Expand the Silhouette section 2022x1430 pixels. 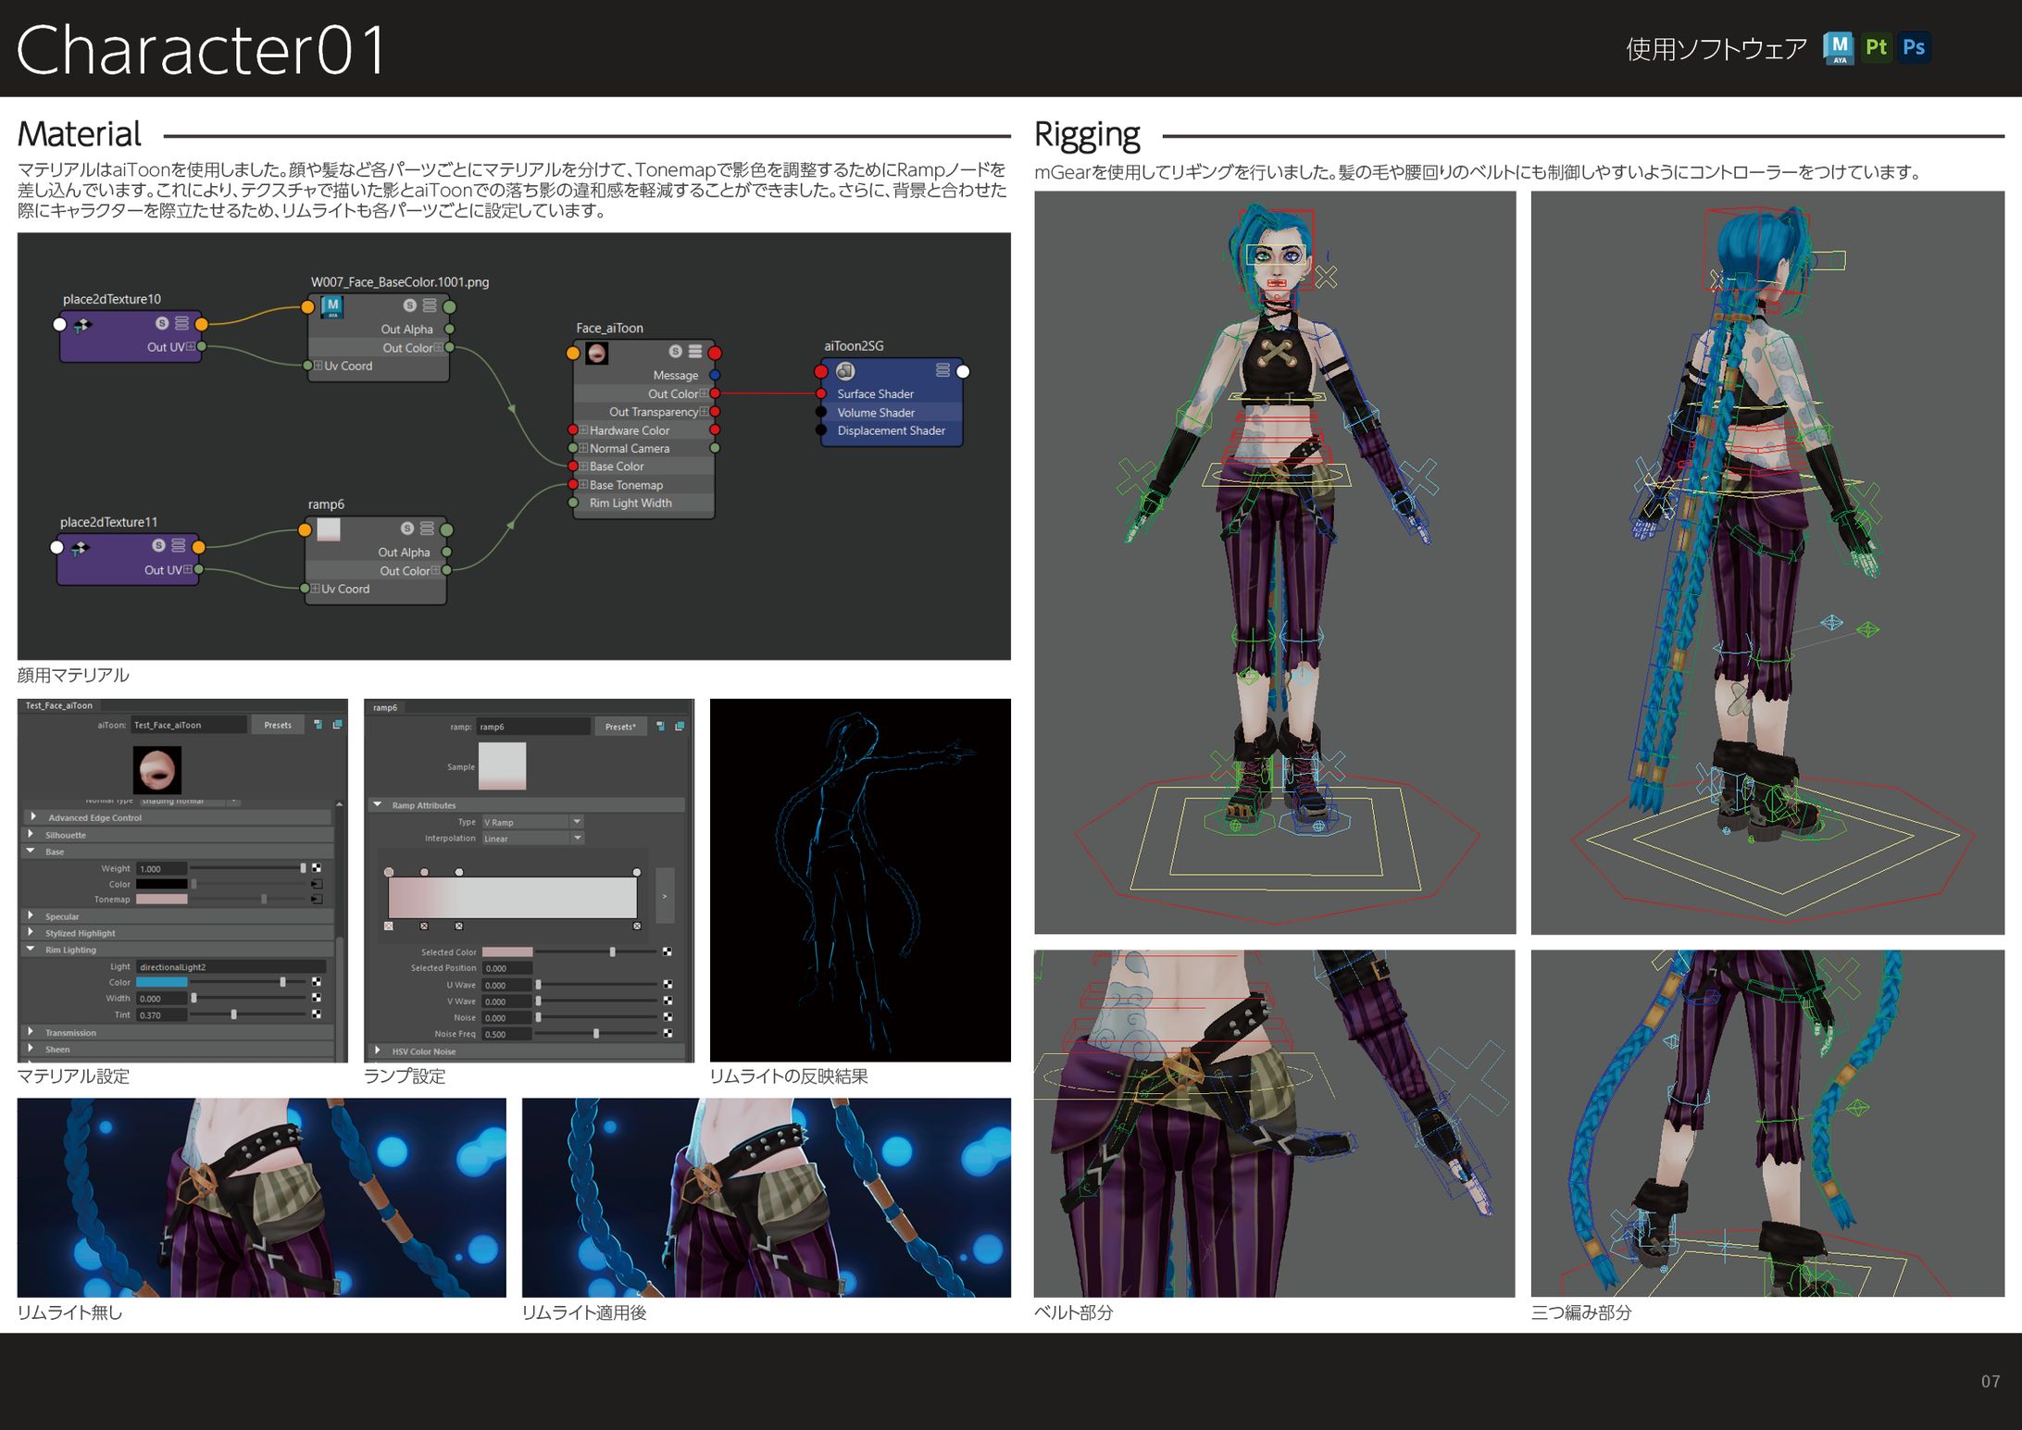[x=31, y=835]
